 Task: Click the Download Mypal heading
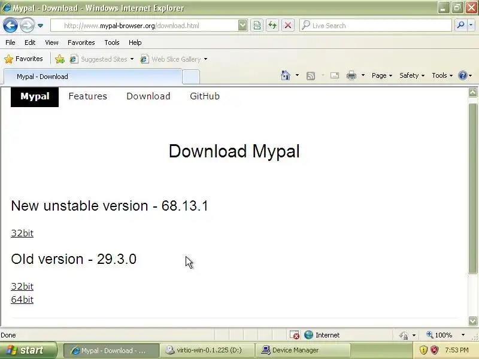[234, 151]
